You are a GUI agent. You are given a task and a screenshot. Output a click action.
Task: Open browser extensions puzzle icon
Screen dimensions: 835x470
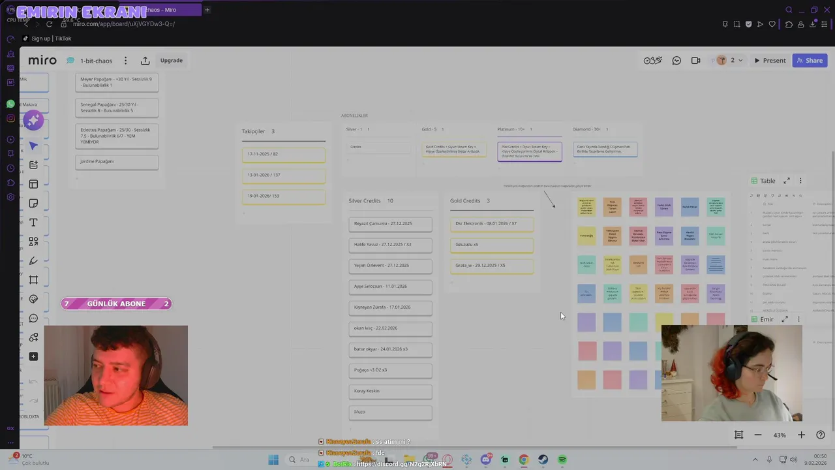789,24
